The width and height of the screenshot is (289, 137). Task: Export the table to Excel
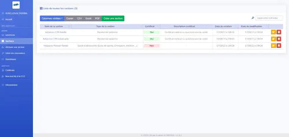click(88, 18)
